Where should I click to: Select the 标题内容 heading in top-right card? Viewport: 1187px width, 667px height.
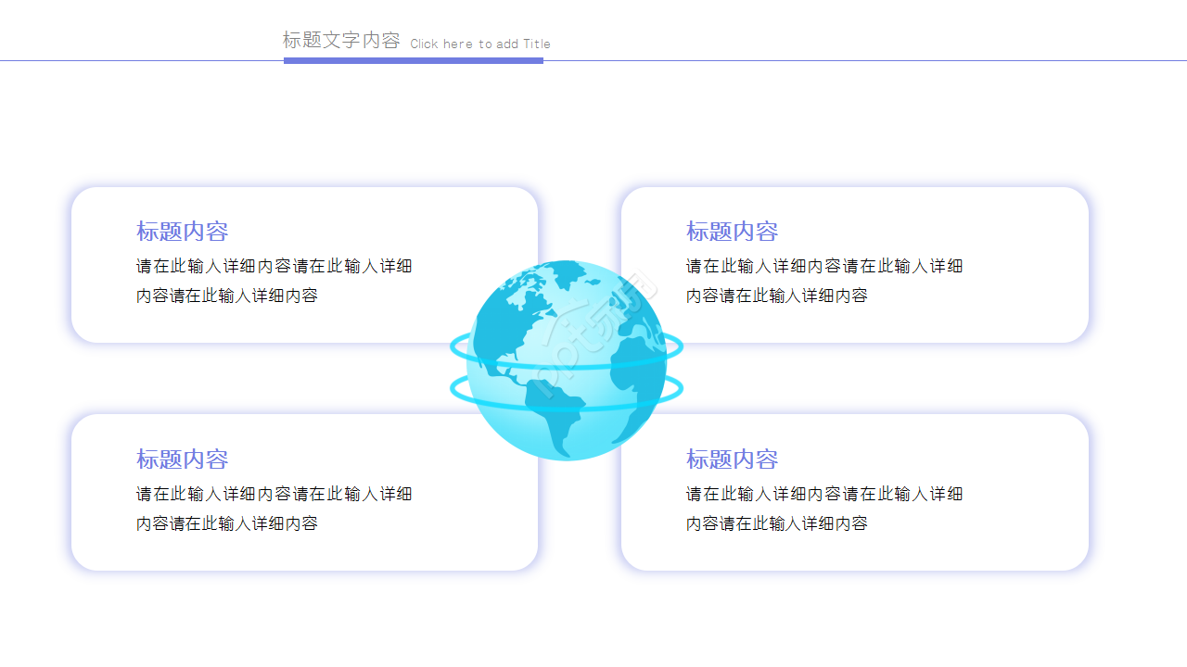pos(733,231)
